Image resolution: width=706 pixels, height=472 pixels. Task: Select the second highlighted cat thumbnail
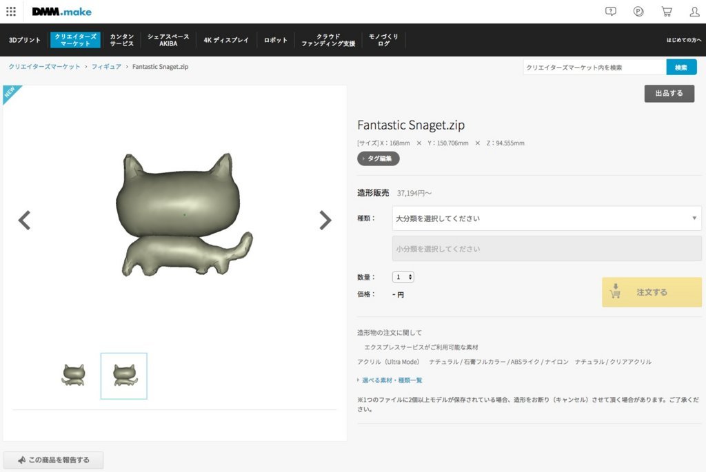[x=124, y=376]
